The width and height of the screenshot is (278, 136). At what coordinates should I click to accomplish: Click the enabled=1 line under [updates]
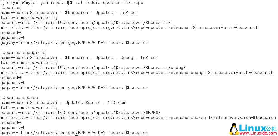[x=11, y=33]
